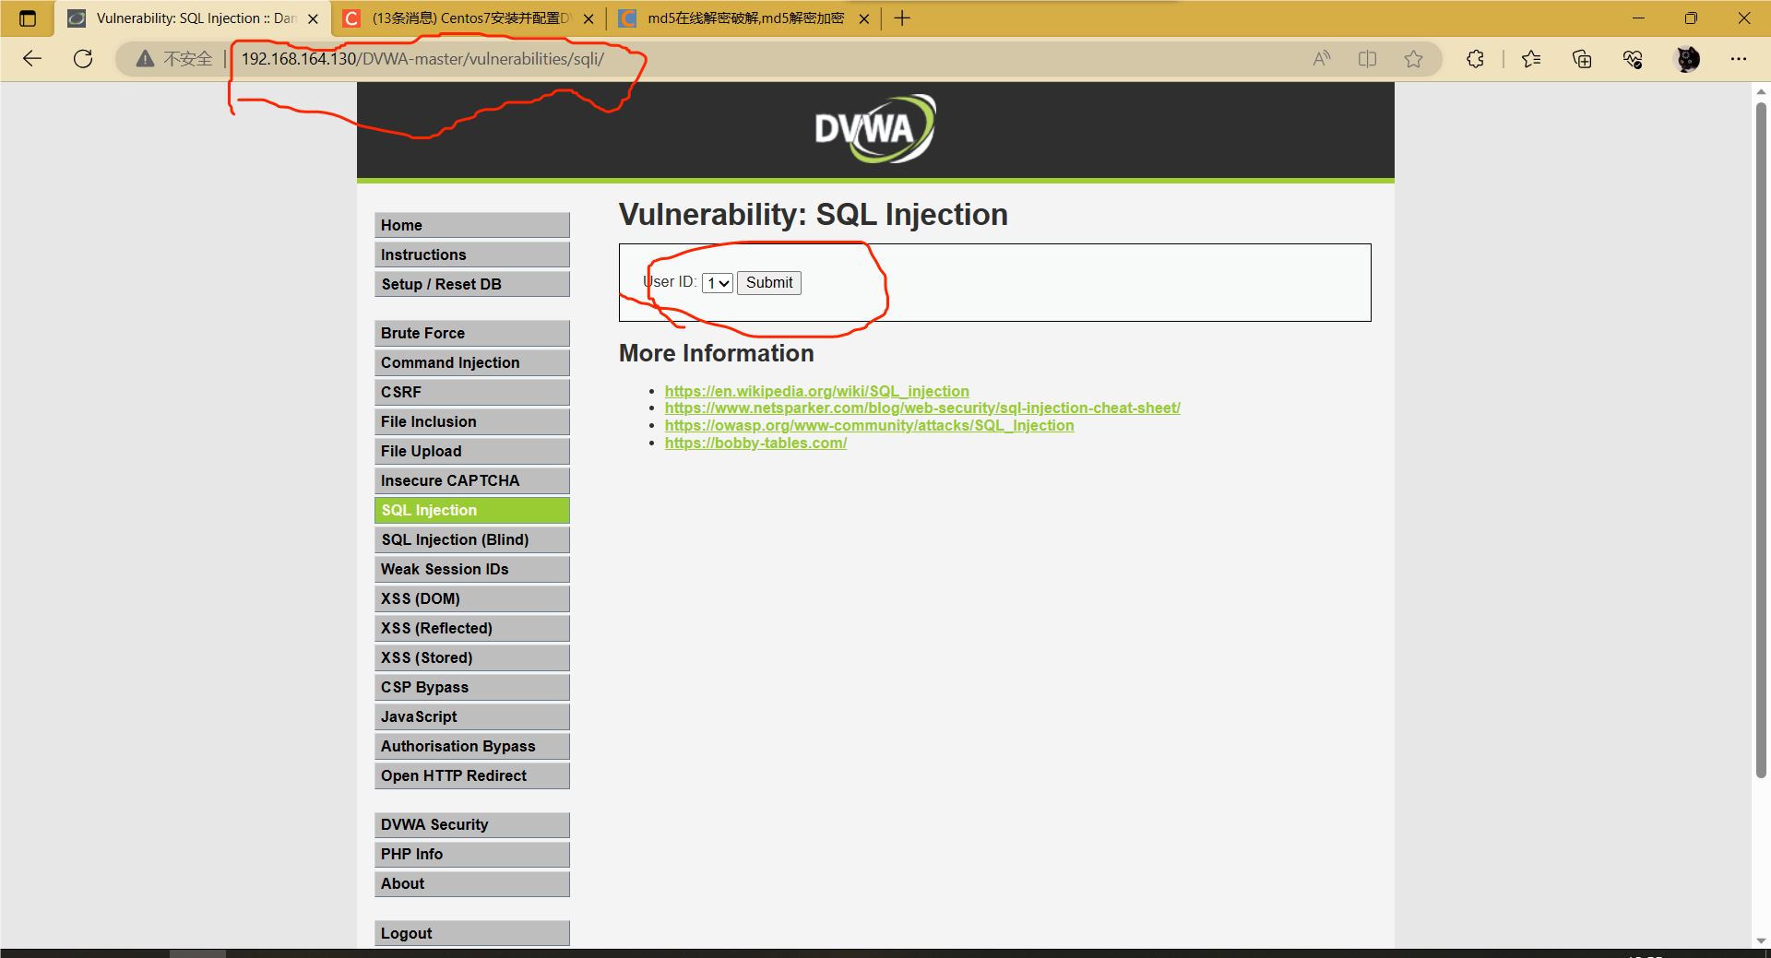Screen dimensions: 1771x958
Task: Close the Vulnerability SQL Injection tab
Action: pyautogui.click(x=313, y=18)
